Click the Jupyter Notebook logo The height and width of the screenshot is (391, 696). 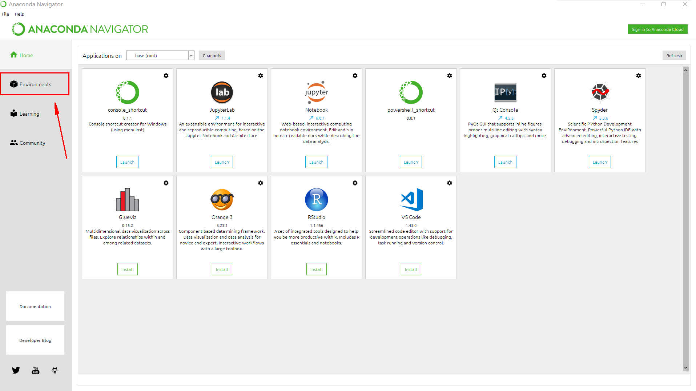[x=317, y=92]
